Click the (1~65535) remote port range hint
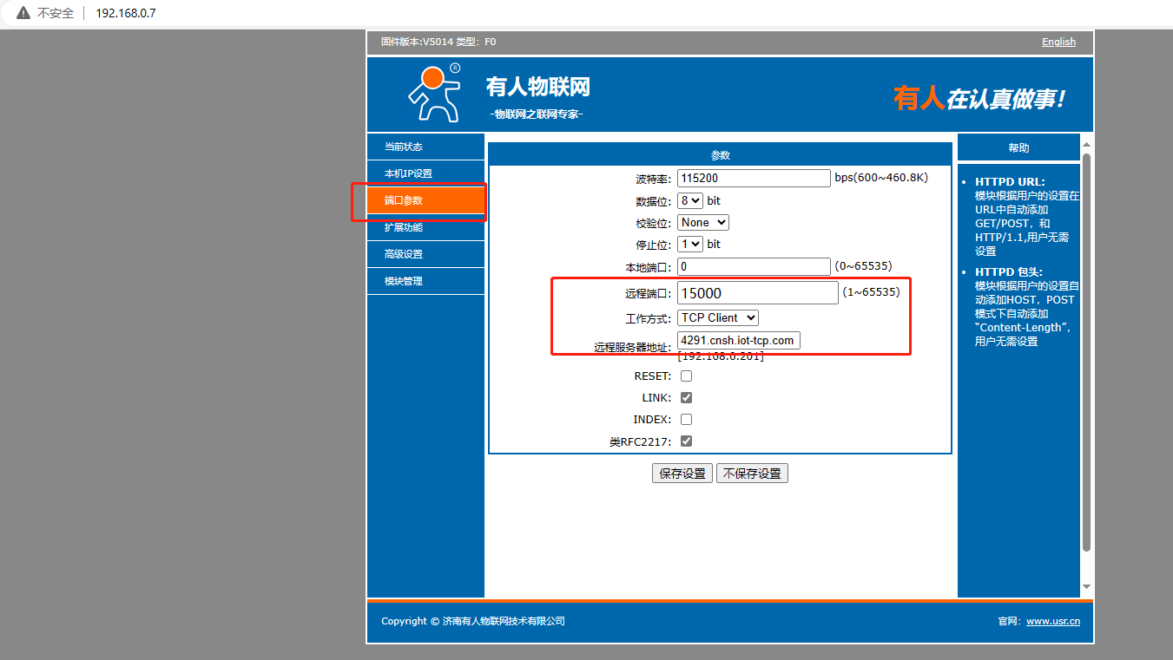Image resolution: width=1173 pixels, height=660 pixels. (871, 292)
